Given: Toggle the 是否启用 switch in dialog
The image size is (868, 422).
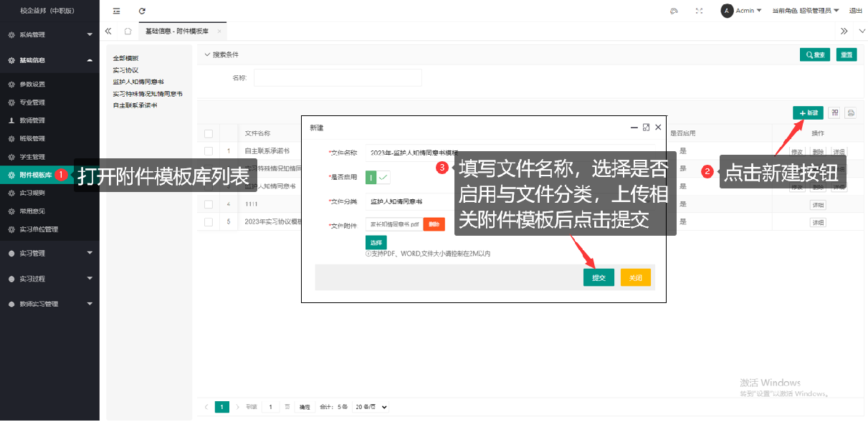Looking at the screenshot, I should [x=378, y=177].
